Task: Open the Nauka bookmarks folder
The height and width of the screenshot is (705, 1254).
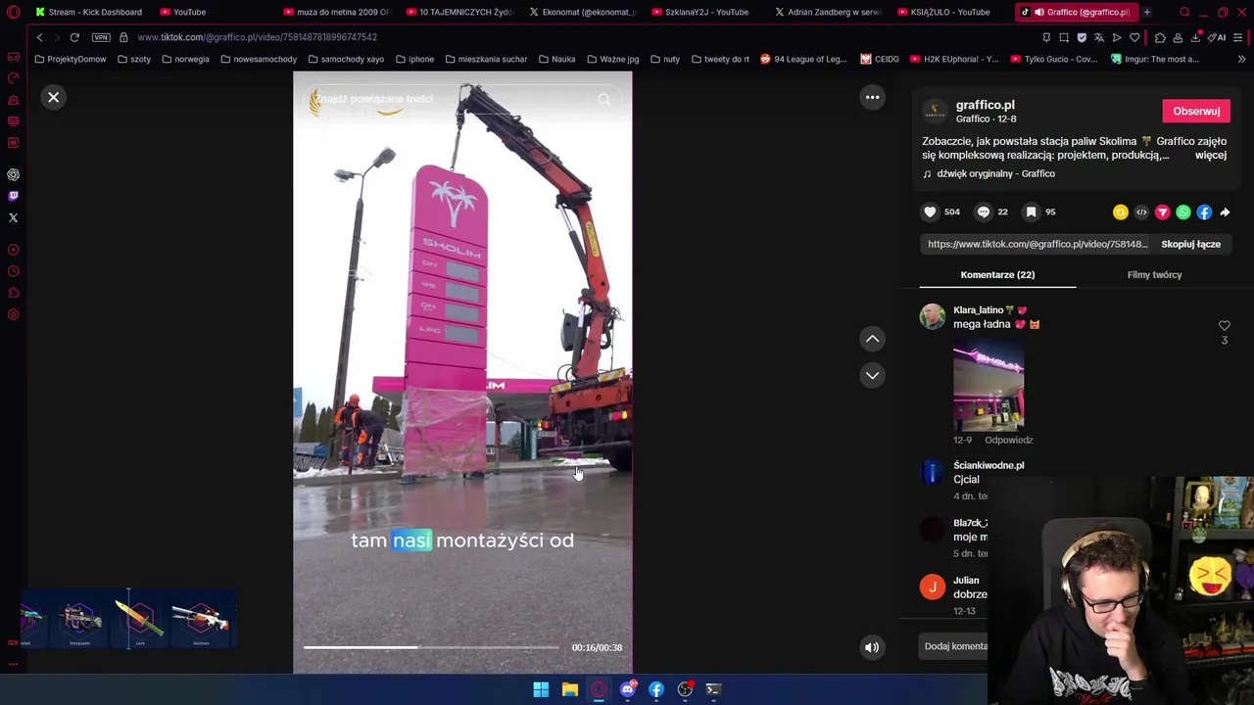Action: 556,59
